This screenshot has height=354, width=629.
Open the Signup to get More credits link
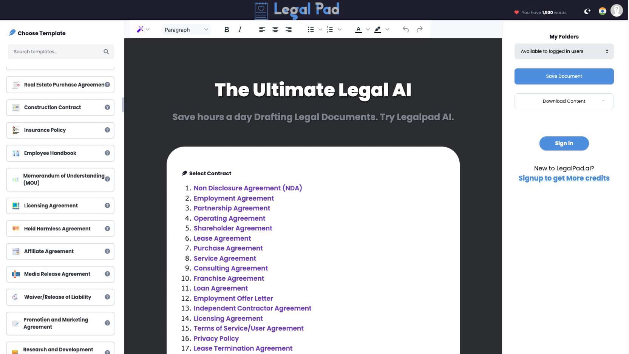(x=564, y=178)
